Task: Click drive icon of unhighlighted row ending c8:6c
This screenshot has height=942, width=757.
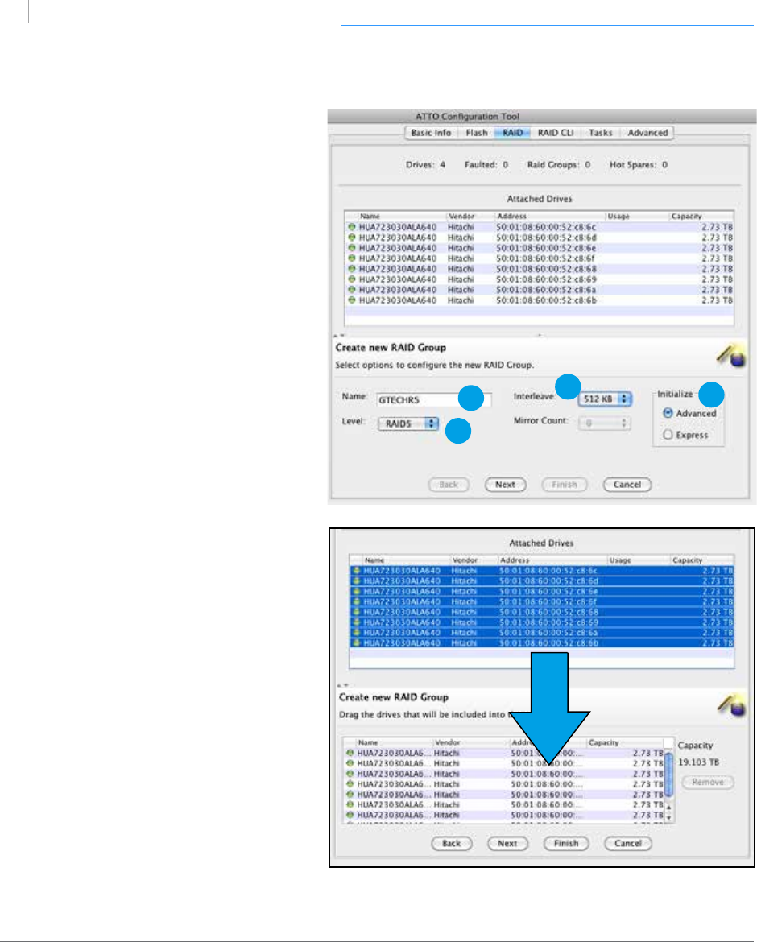Action: point(351,227)
